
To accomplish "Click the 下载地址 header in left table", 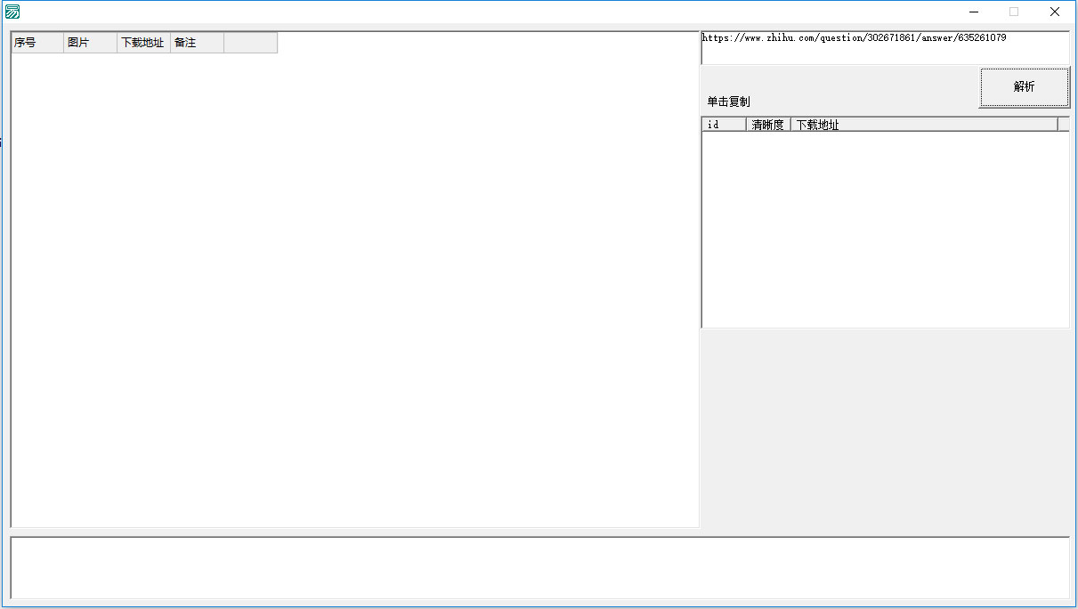I will 144,43.
